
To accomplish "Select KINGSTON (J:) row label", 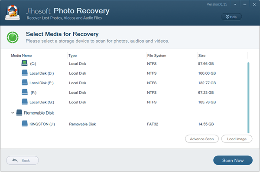I will (42, 124).
